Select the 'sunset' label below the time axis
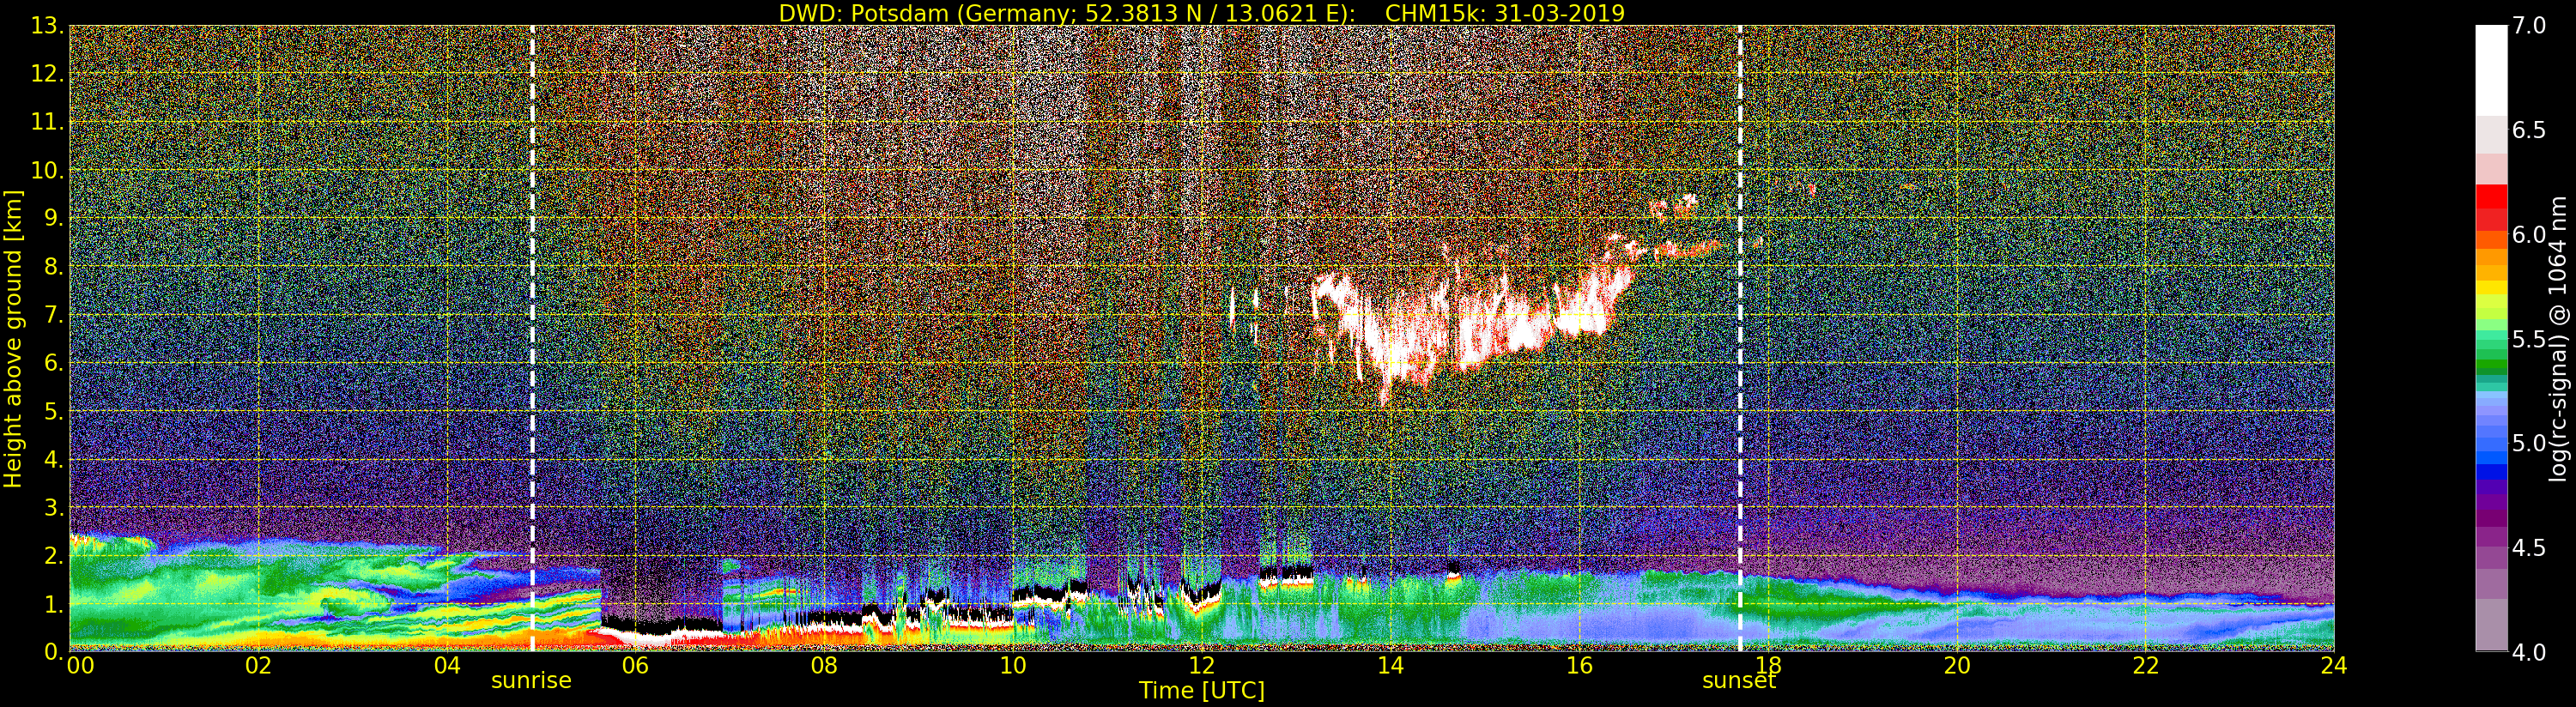Viewport: 2576px width, 707px height. (1738, 681)
